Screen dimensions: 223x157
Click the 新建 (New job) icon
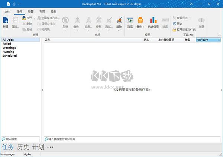click(6, 20)
